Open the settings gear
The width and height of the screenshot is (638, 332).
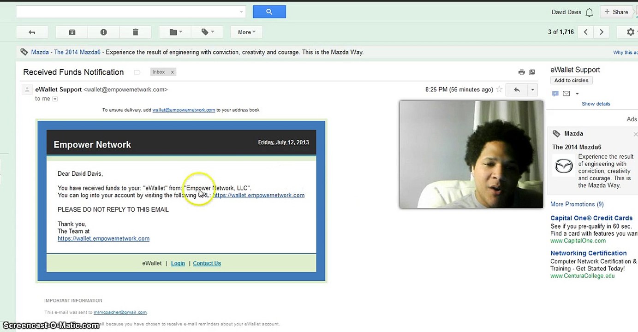(x=631, y=32)
